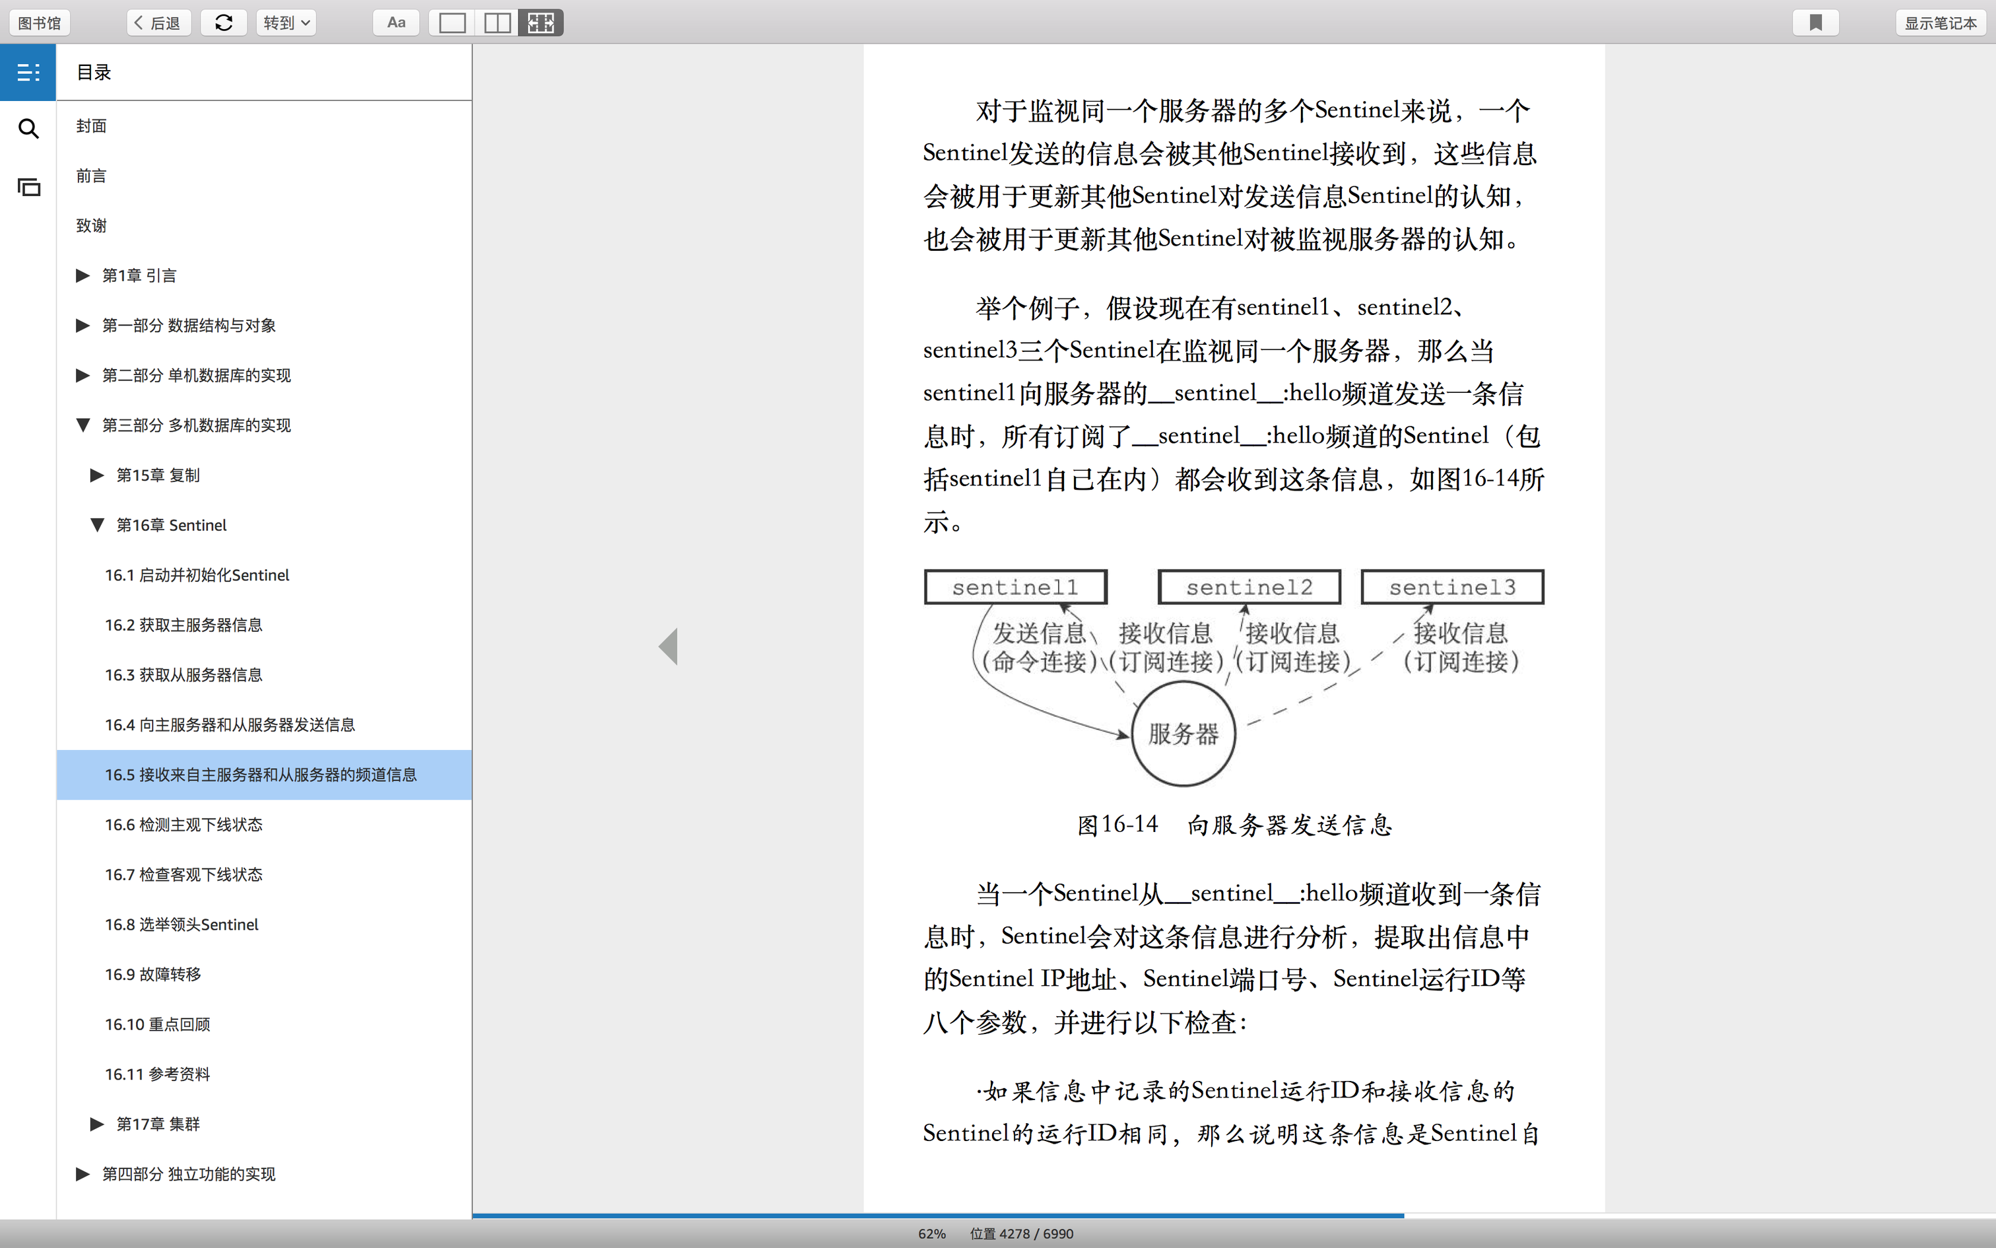Viewport: 1996px width, 1248px height.
Task: Click the 后退 back button
Action: point(158,23)
